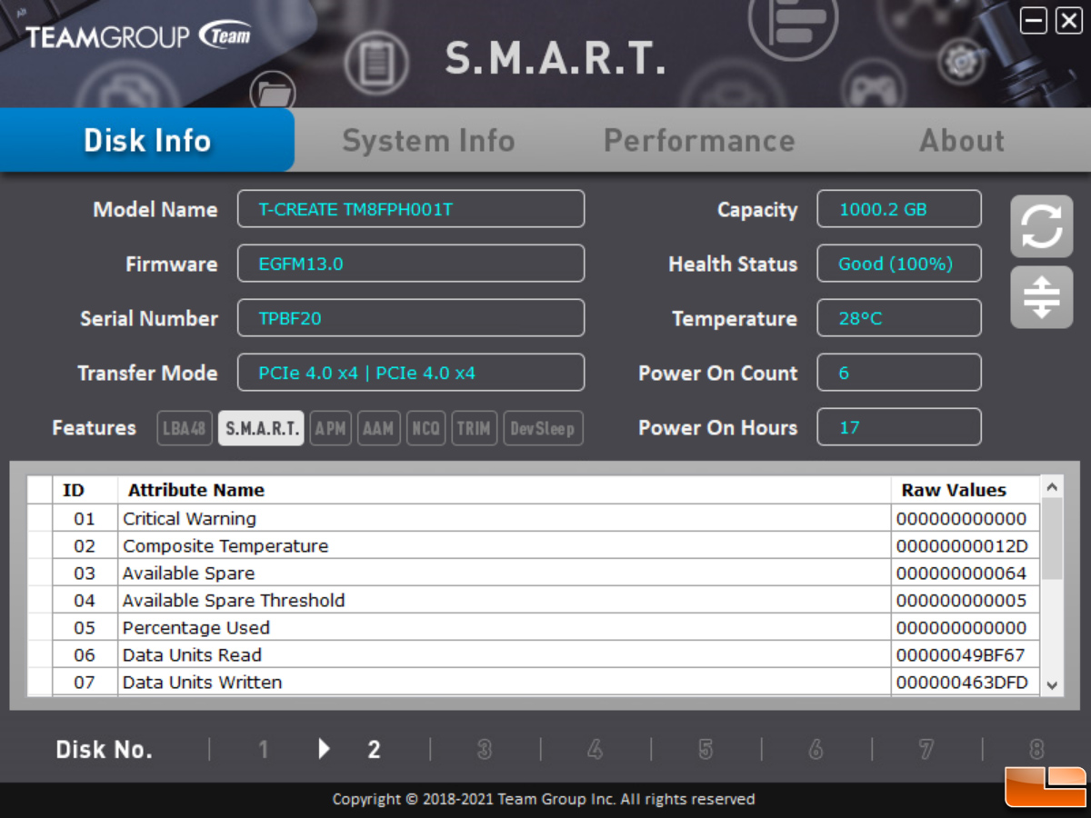Click the TEAMGROUP logo
This screenshot has height=818, width=1091.
pos(138,36)
